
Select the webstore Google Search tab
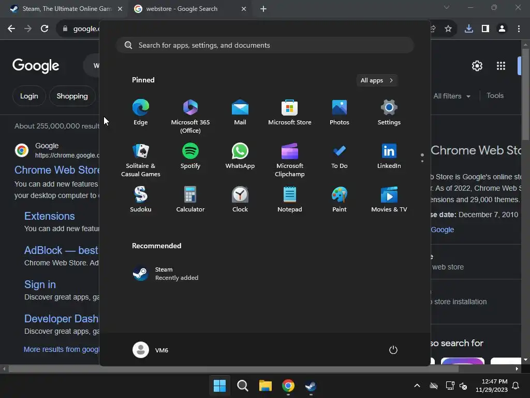(x=189, y=9)
